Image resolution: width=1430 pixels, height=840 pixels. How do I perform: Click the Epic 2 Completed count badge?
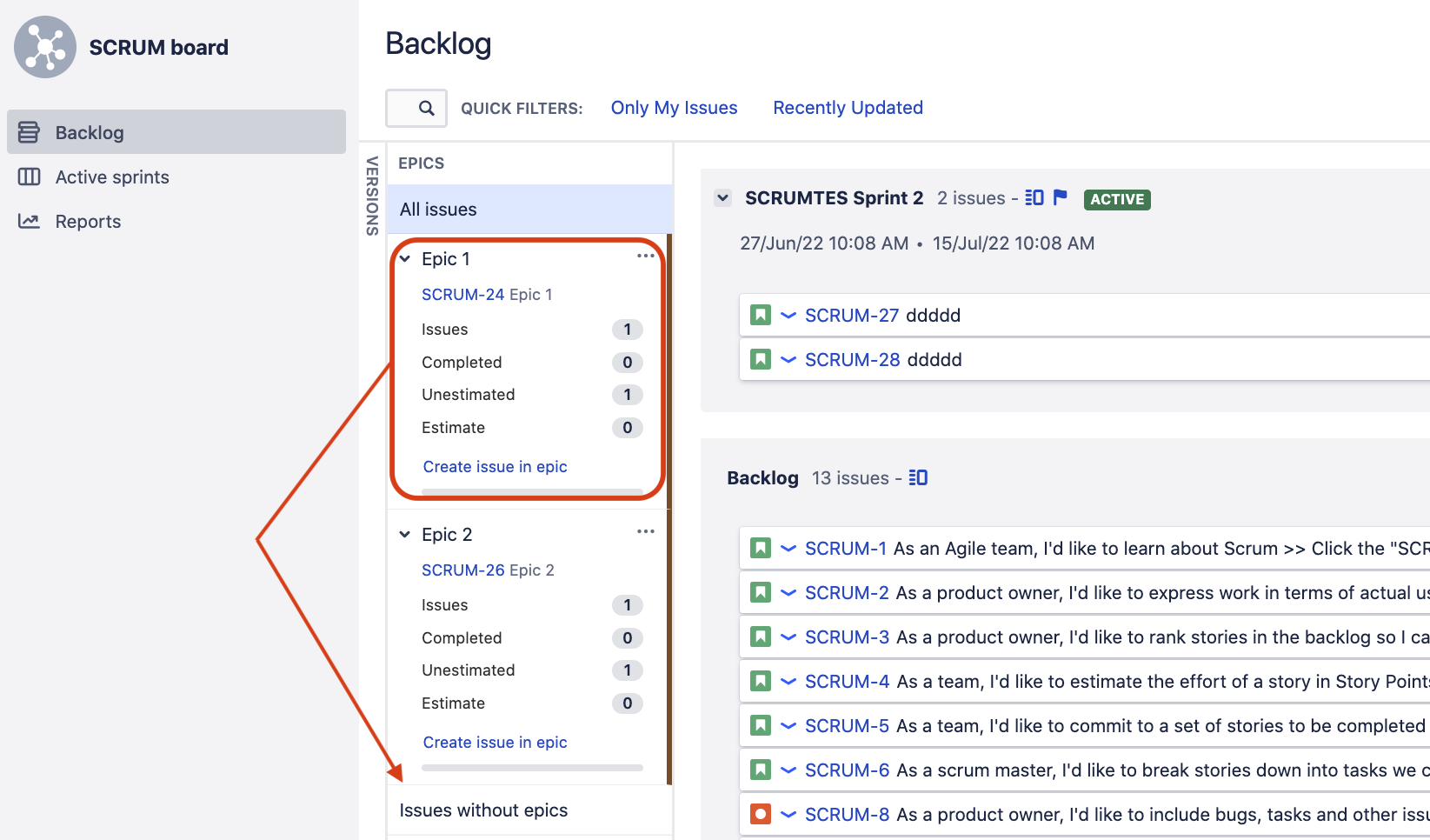click(628, 638)
